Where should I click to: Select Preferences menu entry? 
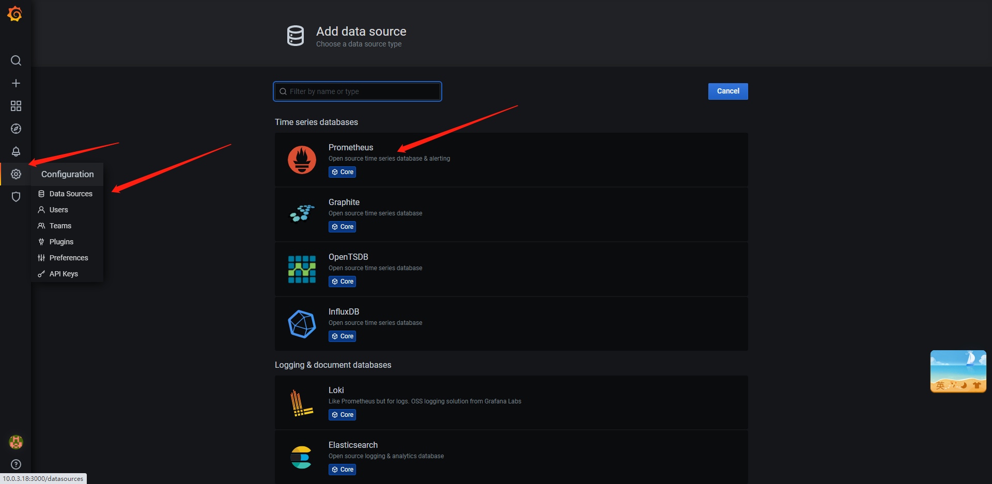tap(68, 258)
